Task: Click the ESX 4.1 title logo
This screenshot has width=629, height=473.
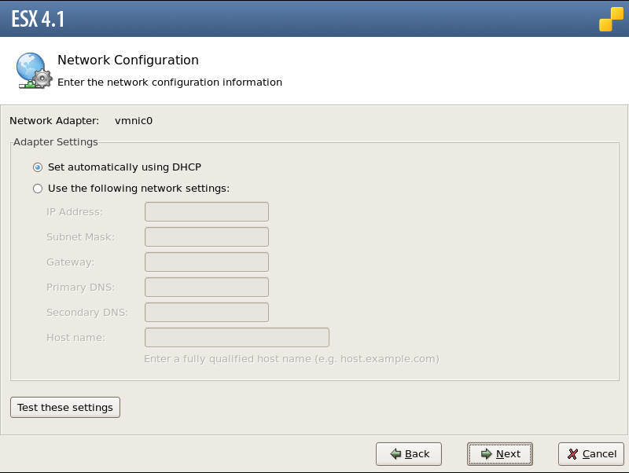Action: [x=38, y=19]
